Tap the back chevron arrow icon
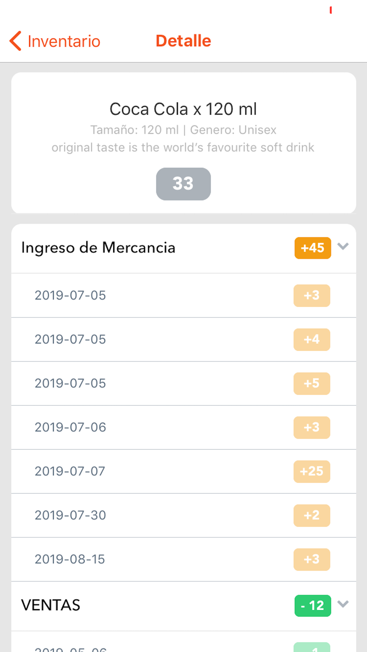Viewport: 367px width, 652px height. point(16,41)
